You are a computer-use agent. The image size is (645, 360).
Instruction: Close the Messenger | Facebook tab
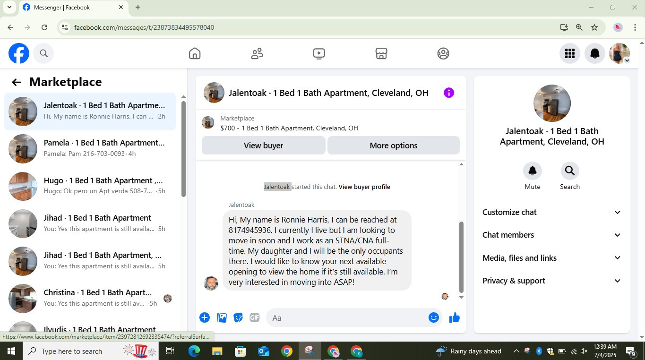coord(121,7)
